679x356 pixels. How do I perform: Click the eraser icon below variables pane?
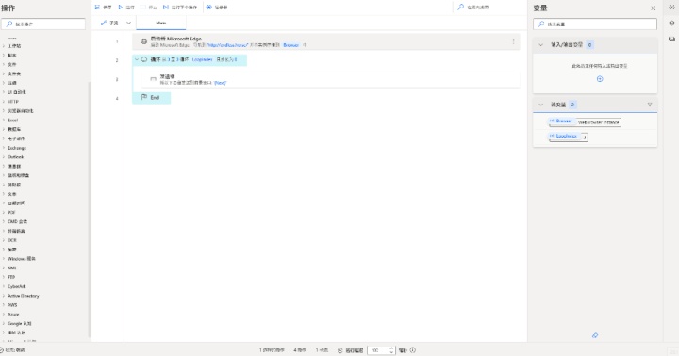(x=595, y=335)
